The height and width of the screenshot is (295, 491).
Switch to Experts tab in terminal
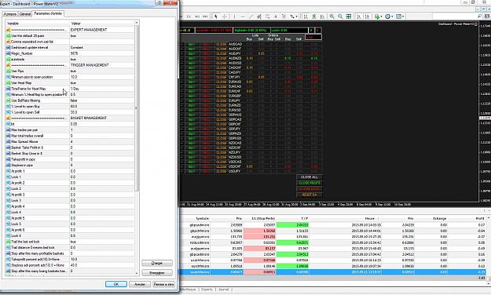point(207,290)
